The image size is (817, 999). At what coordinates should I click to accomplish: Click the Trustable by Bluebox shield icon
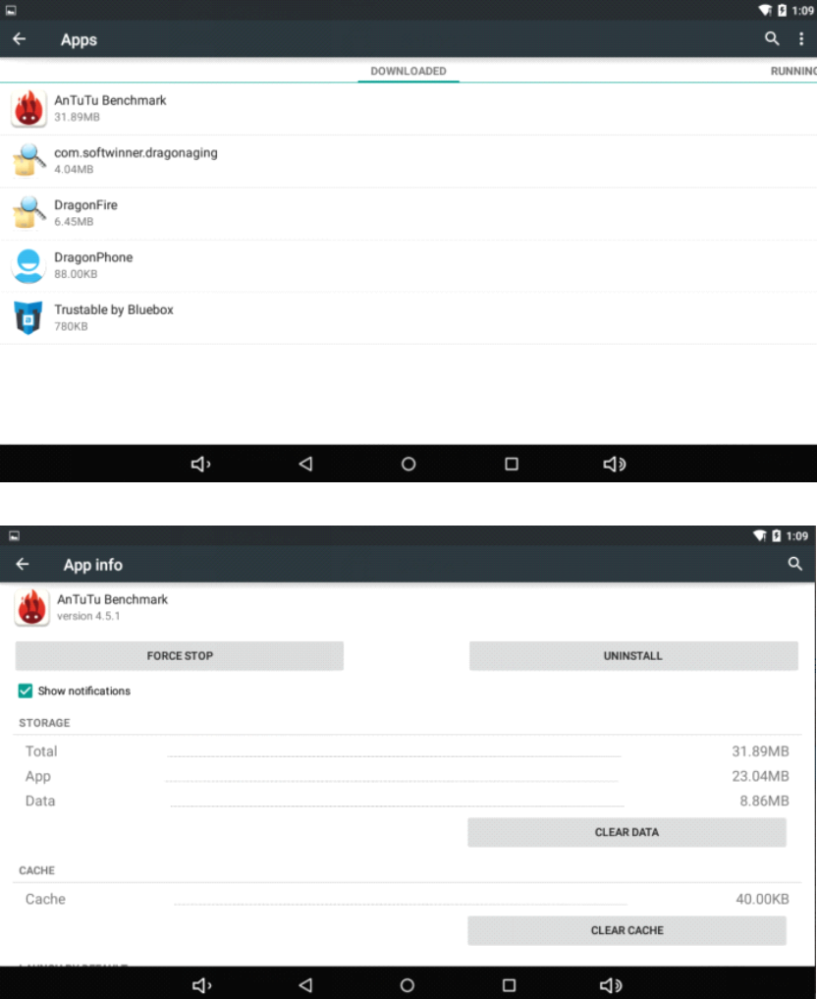28,317
